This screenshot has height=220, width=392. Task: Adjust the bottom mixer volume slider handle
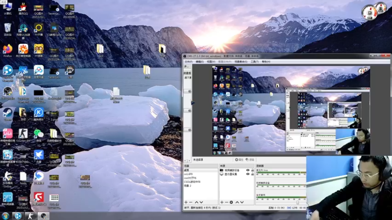click(x=297, y=202)
